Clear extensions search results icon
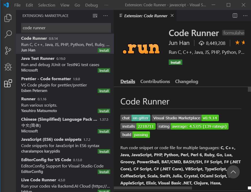Viewport: 251px width, 192px height. pos(95,16)
